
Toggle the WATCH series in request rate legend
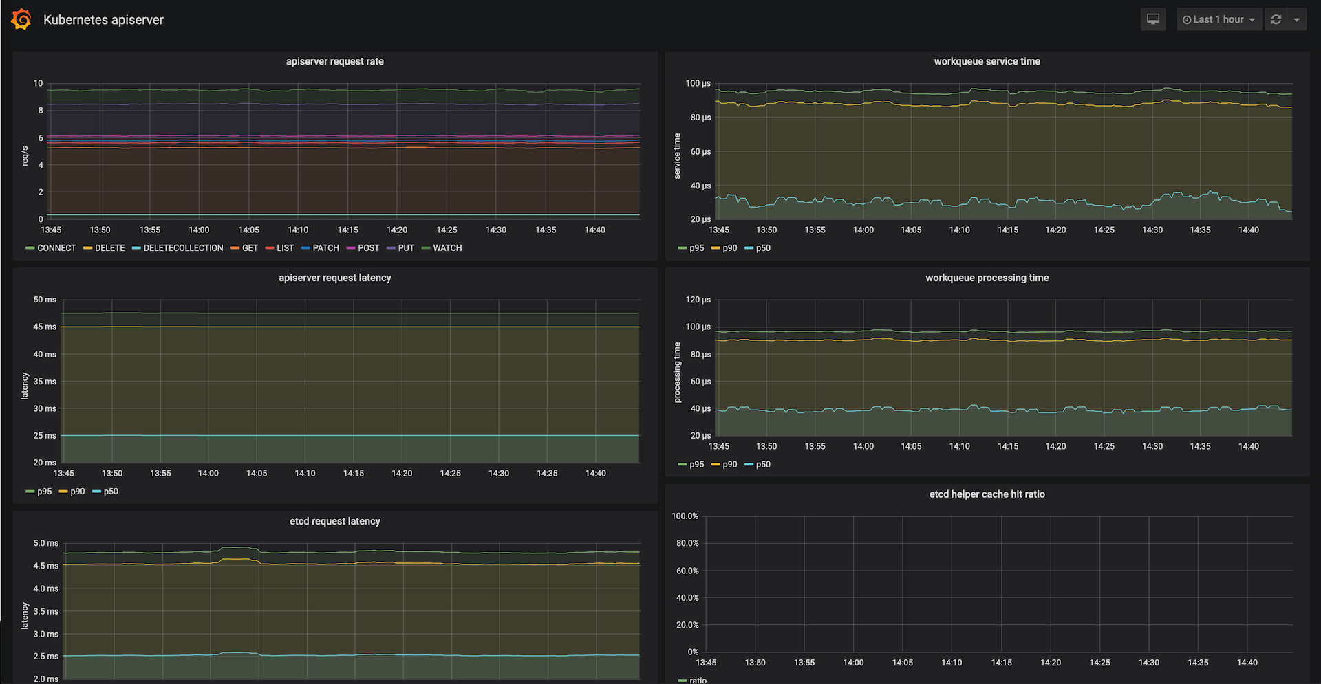(x=447, y=248)
